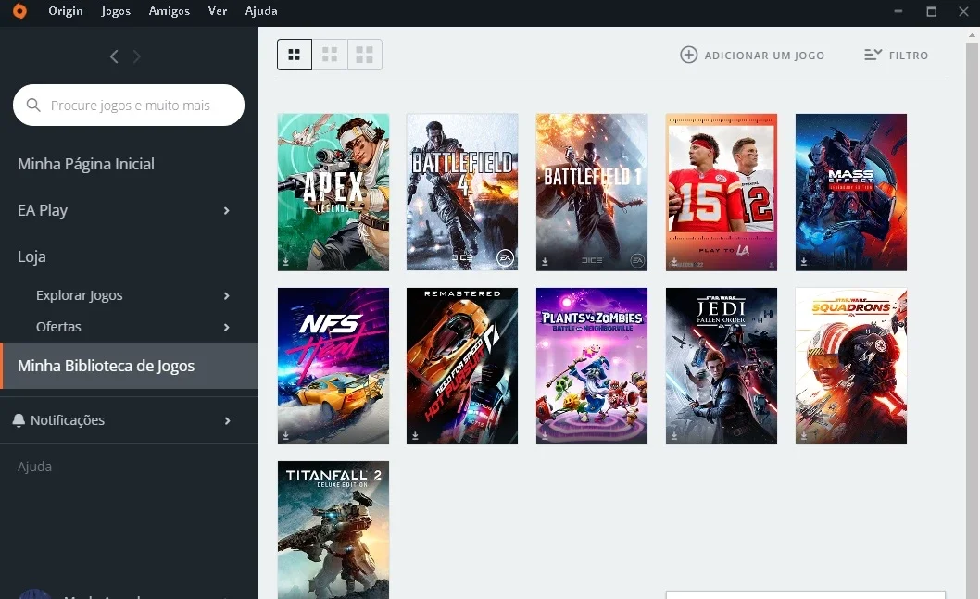This screenshot has height=599, width=980.
Task: Switch to small tile grid view
Action: 295,55
